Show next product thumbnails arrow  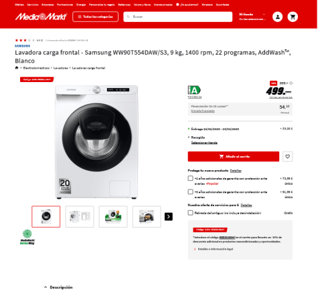tap(169, 216)
